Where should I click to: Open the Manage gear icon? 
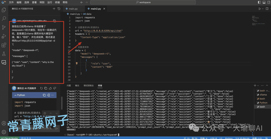click(x=4, y=132)
